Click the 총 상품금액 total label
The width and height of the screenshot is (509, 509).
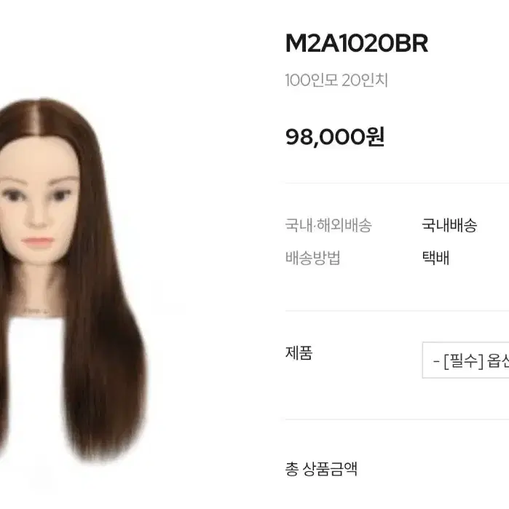[x=321, y=469]
